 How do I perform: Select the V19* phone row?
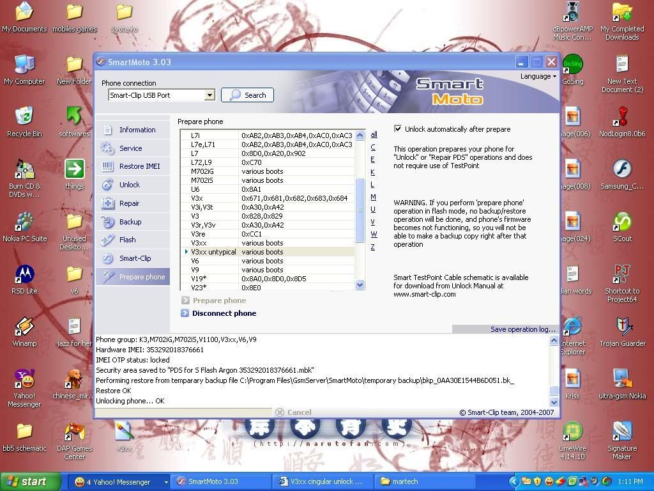[268, 279]
